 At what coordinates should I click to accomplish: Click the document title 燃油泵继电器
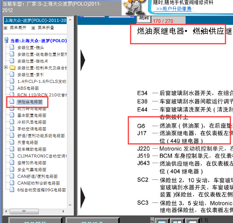click(161, 31)
